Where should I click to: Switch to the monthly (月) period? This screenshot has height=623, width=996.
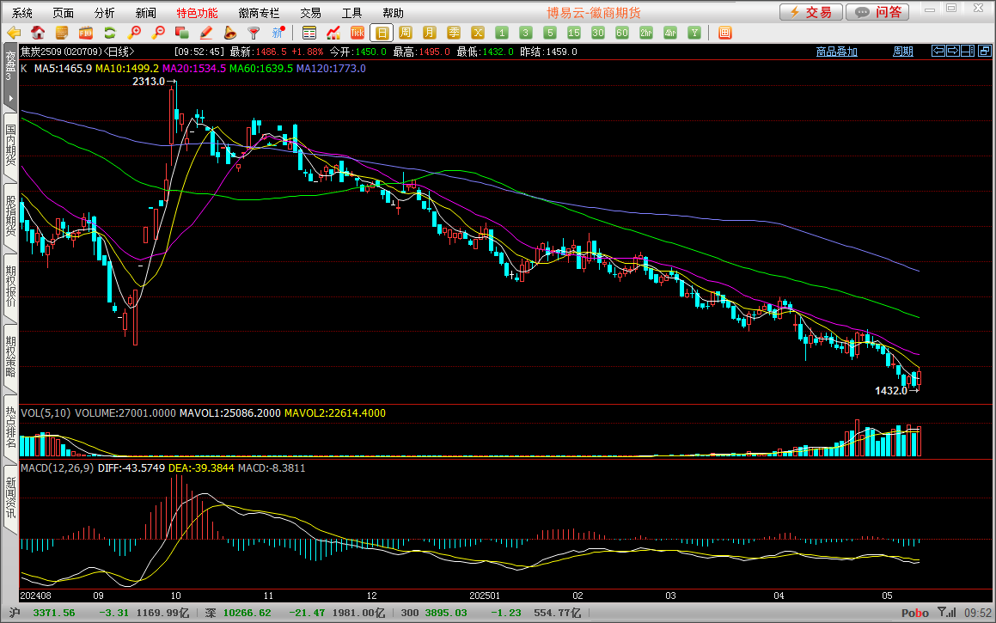(430, 33)
